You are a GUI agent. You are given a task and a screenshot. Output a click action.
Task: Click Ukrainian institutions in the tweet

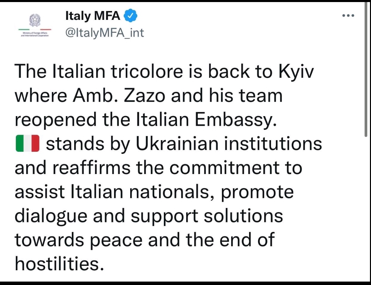point(228,143)
